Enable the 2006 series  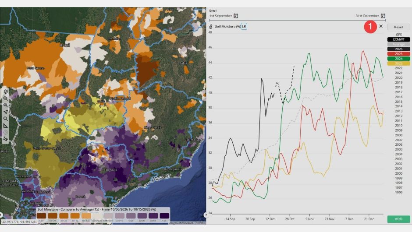(x=398, y=144)
